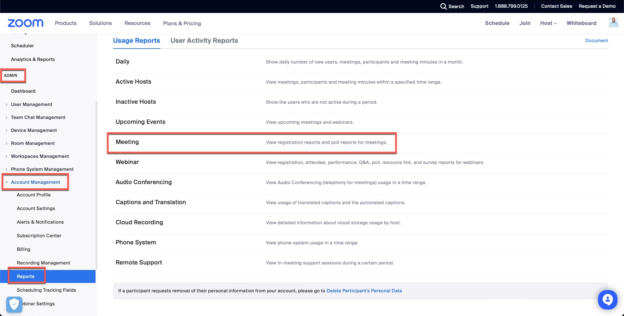Viewport: 624px width, 316px height.
Task: Expand Room Management chevron
Action: 6,143
